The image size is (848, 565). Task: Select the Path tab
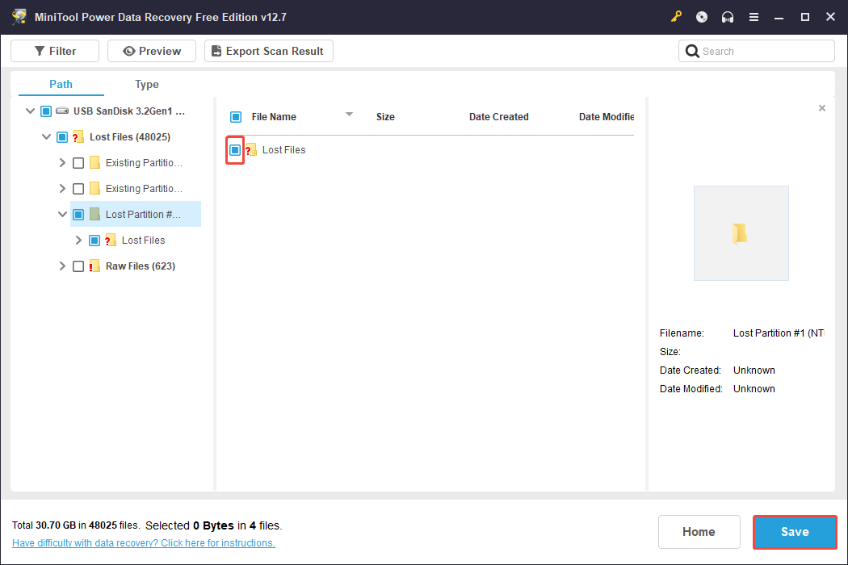[x=60, y=84]
